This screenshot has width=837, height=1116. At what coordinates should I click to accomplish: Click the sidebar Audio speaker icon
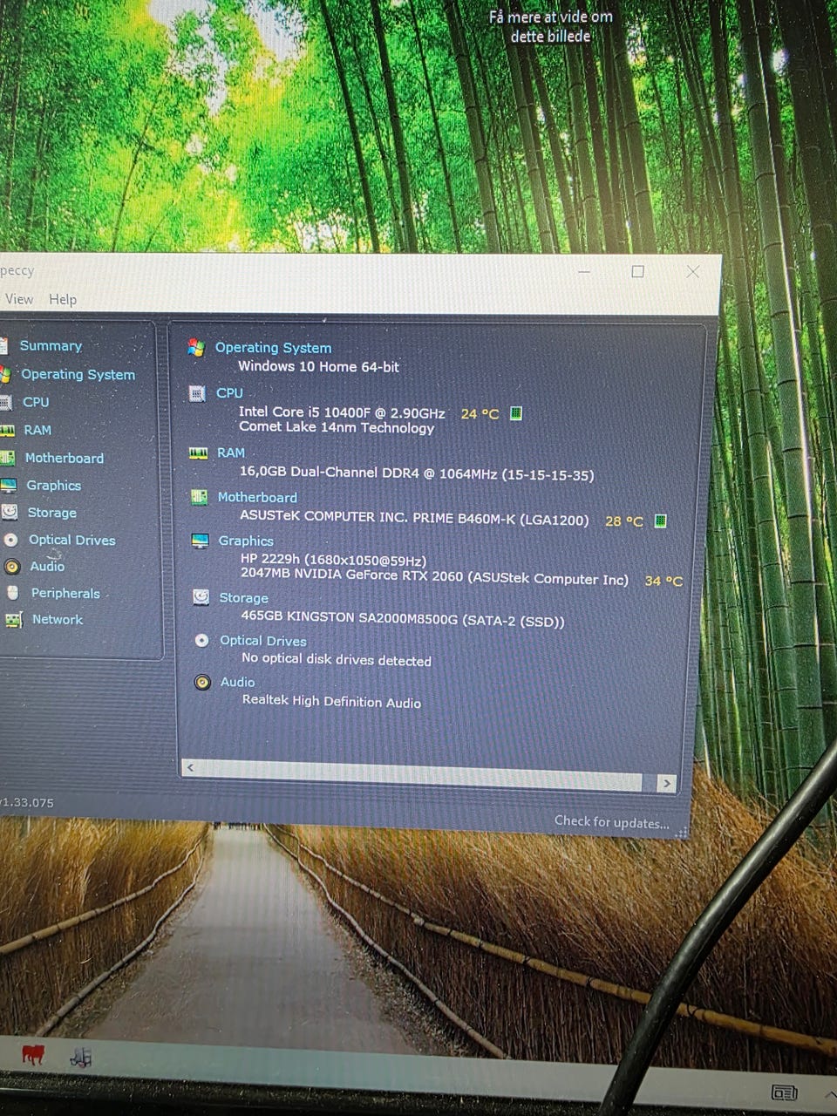tap(12, 566)
